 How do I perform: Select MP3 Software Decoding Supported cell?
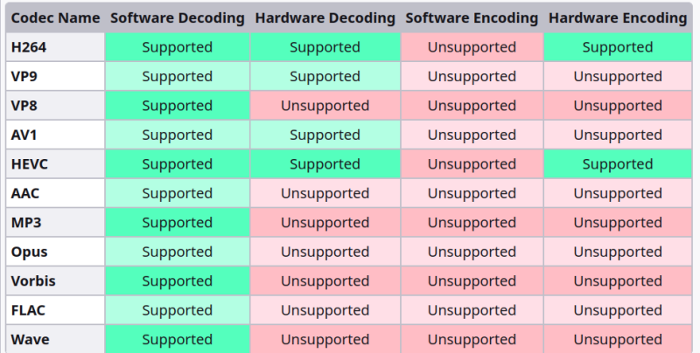[x=177, y=223]
